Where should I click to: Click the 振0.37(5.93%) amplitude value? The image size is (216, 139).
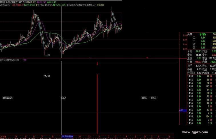point(73,5)
